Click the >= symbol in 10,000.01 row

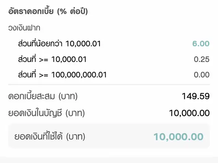point(44,60)
